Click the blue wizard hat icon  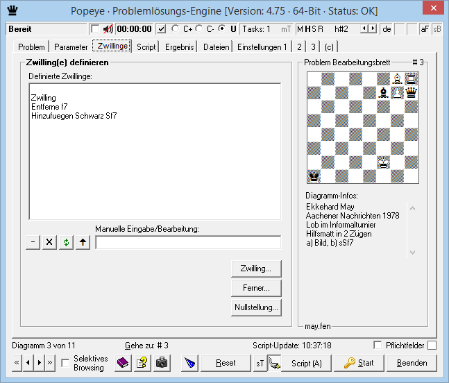(x=189, y=363)
